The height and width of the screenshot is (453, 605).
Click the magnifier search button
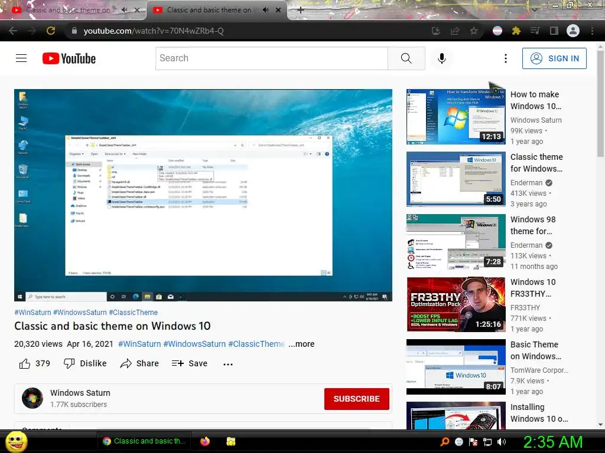(406, 58)
